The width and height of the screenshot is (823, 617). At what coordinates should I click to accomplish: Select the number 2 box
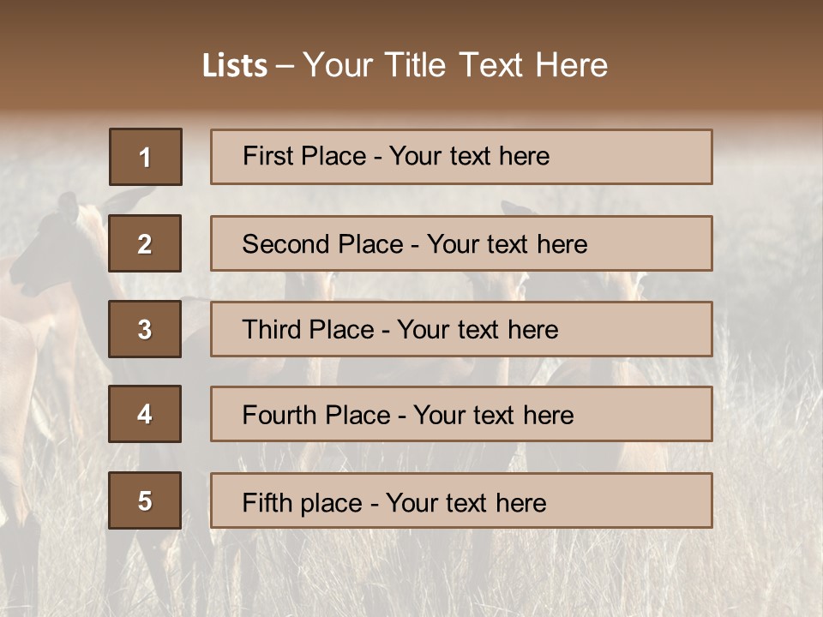(x=145, y=243)
